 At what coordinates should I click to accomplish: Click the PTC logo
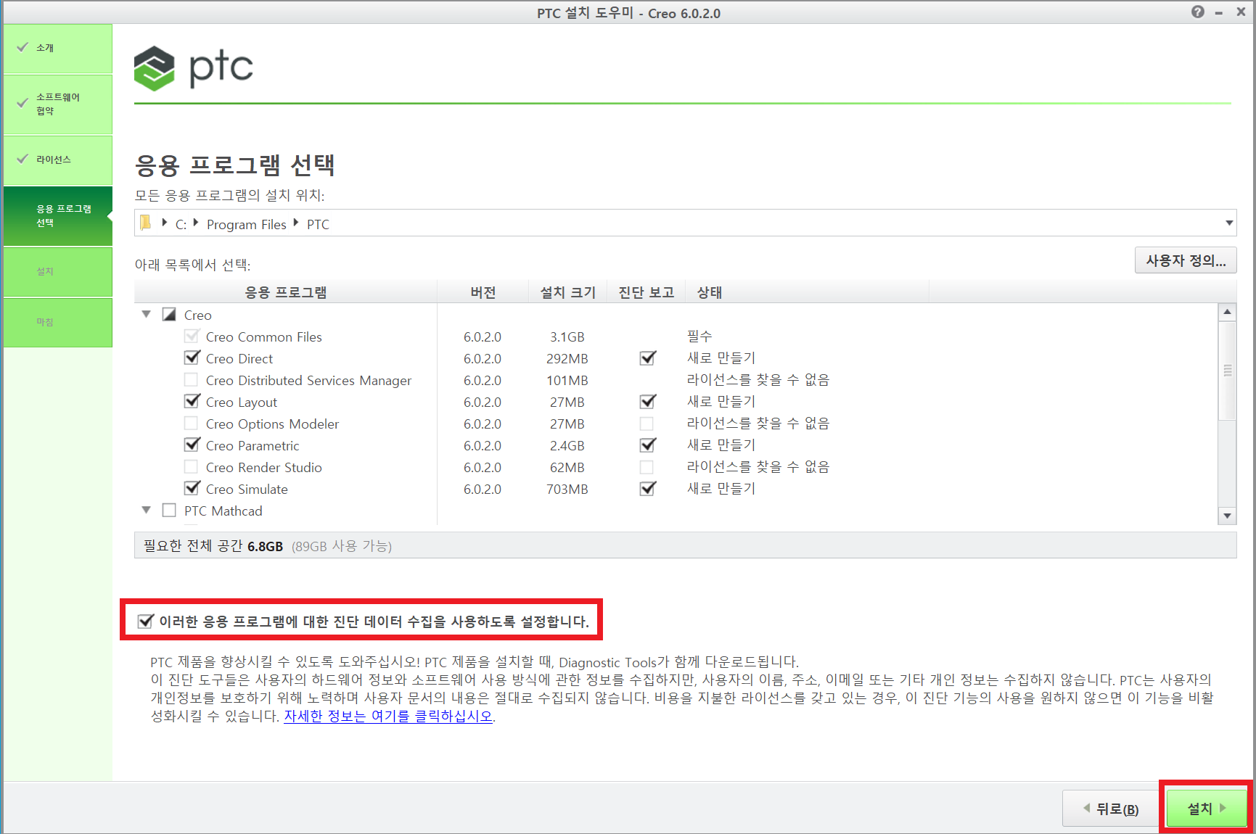[194, 68]
